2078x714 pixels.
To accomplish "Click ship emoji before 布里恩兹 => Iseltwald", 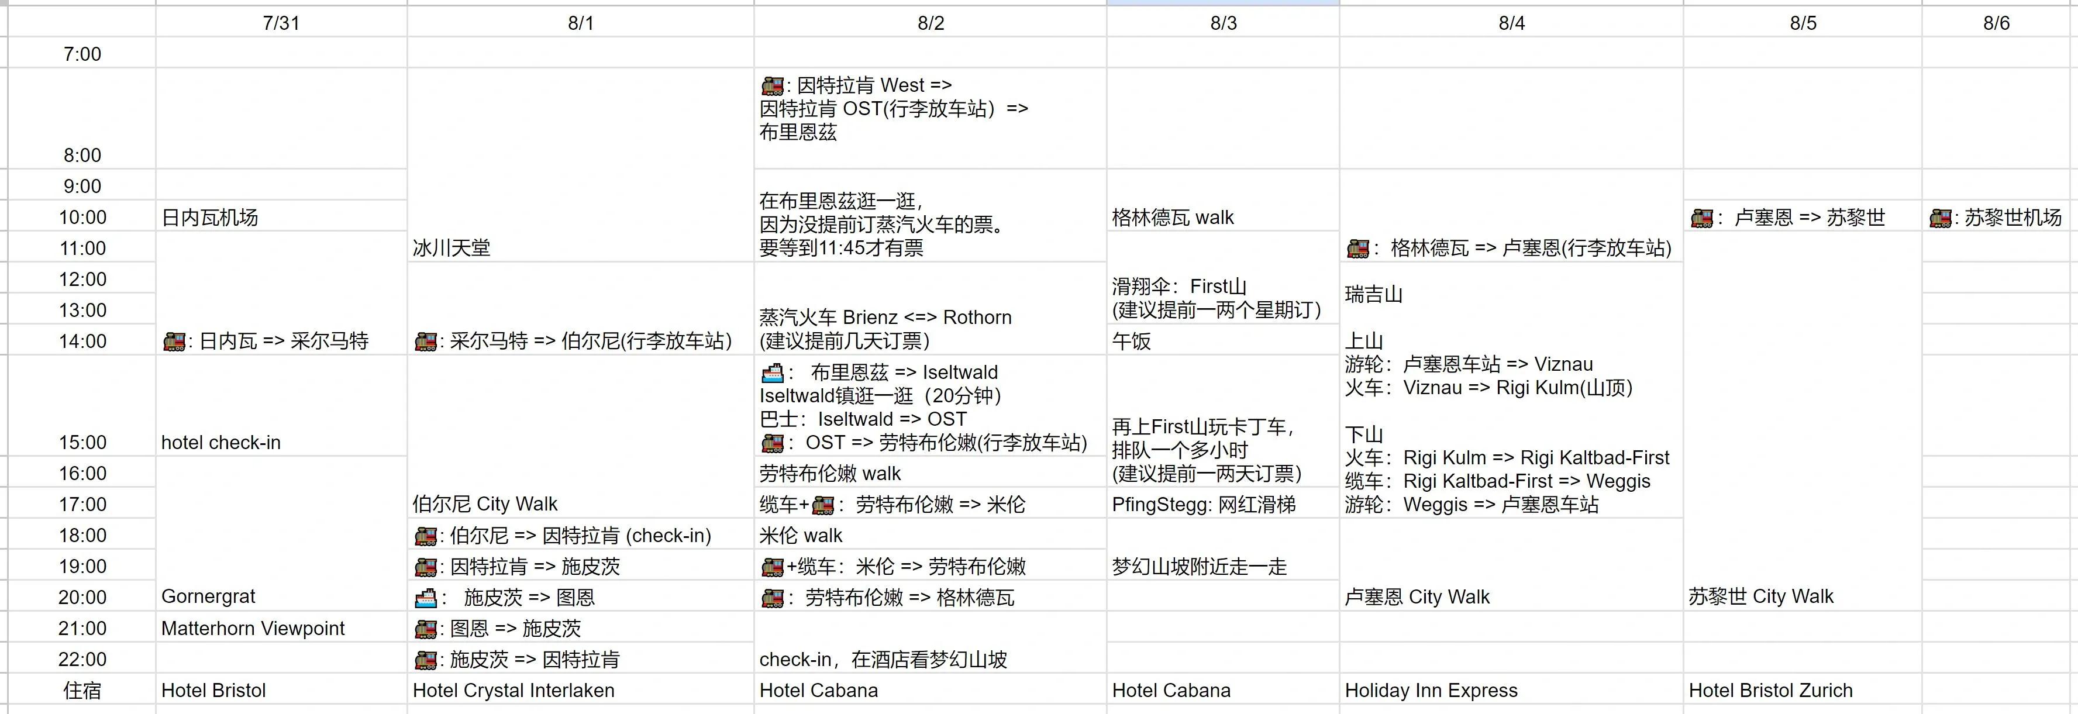I will 772,372.
